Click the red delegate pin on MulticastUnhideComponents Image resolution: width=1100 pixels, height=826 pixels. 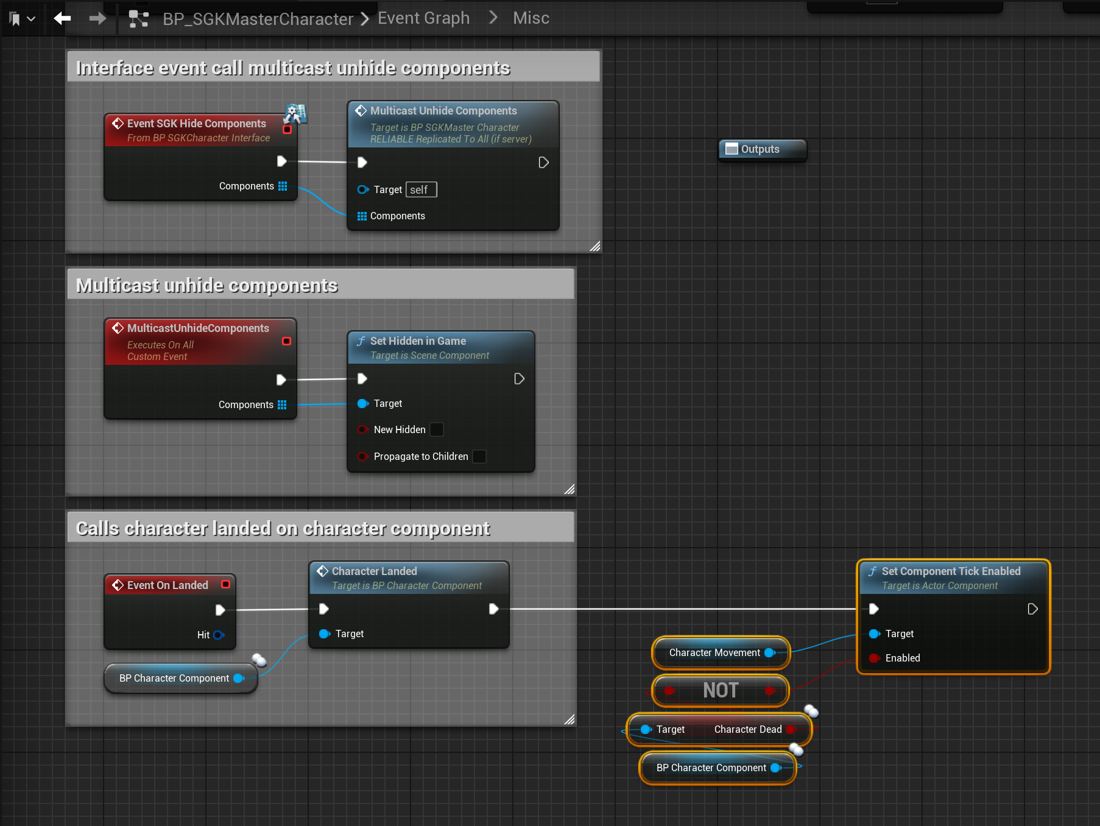pos(286,341)
